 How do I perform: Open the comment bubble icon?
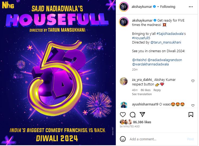(x=133, y=115)
